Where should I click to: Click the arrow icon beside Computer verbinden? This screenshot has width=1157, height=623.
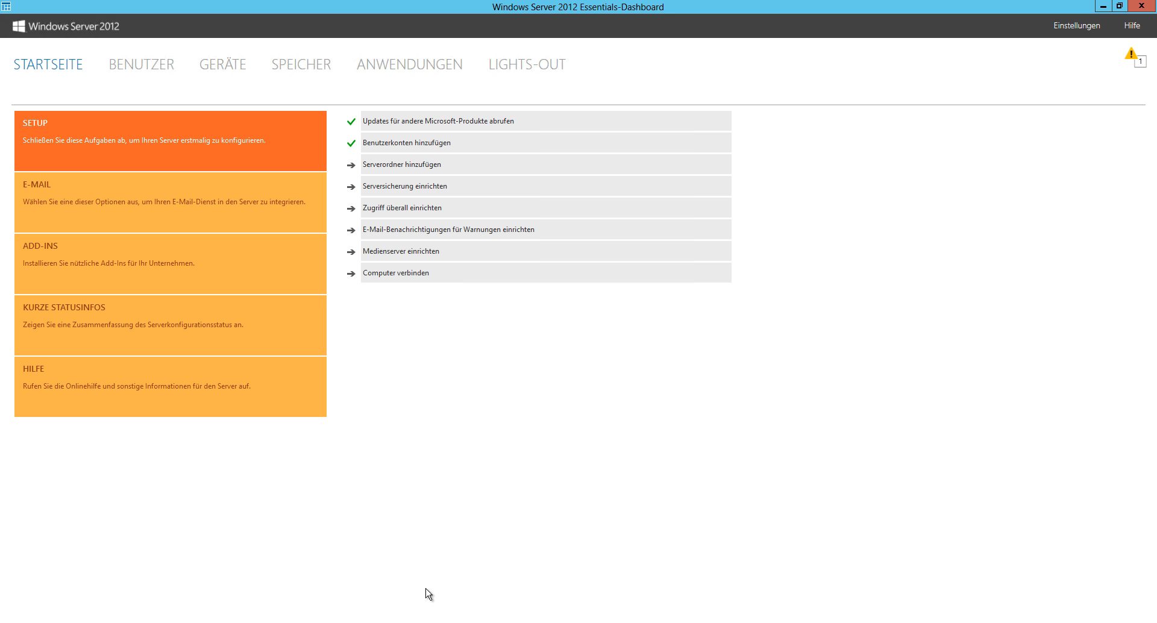pyautogui.click(x=351, y=274)
